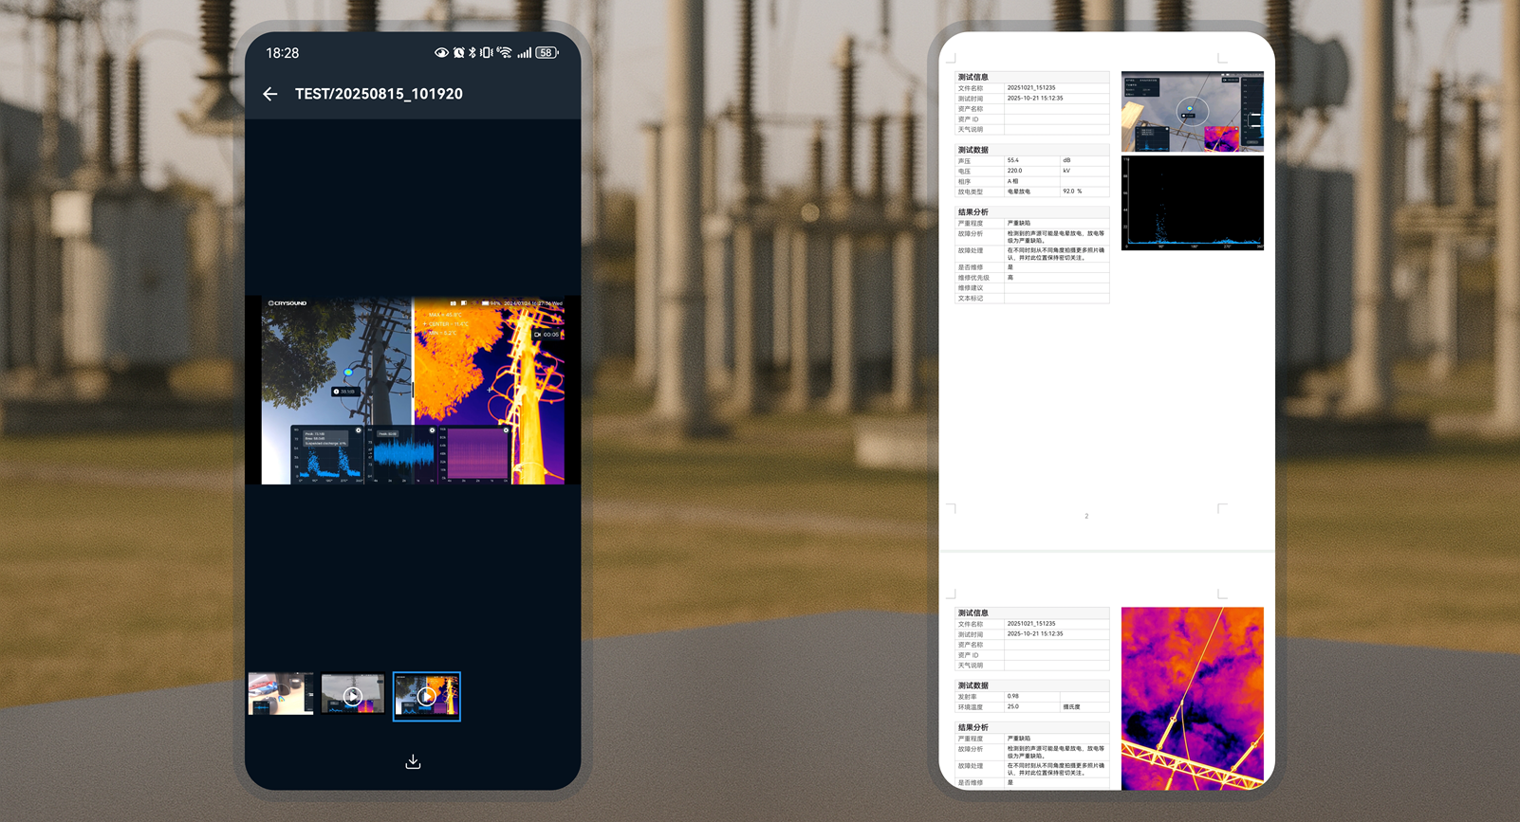Click the battery indicator showing 58
This screenshot has height=822, width=1520.
547,53
